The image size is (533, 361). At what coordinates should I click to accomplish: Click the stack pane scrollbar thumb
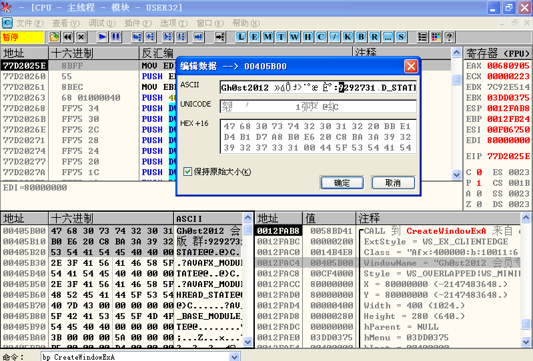pos(526,324)
